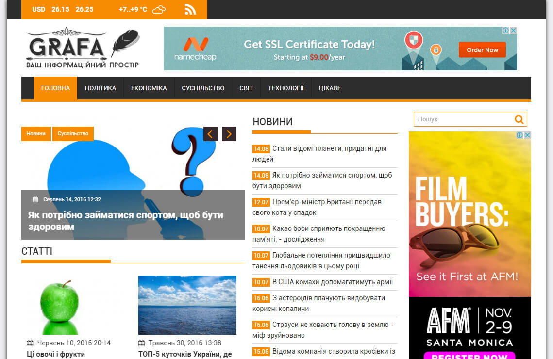Click the 14.08 date badge on planets news
The image size is (553, 359).
261,148
